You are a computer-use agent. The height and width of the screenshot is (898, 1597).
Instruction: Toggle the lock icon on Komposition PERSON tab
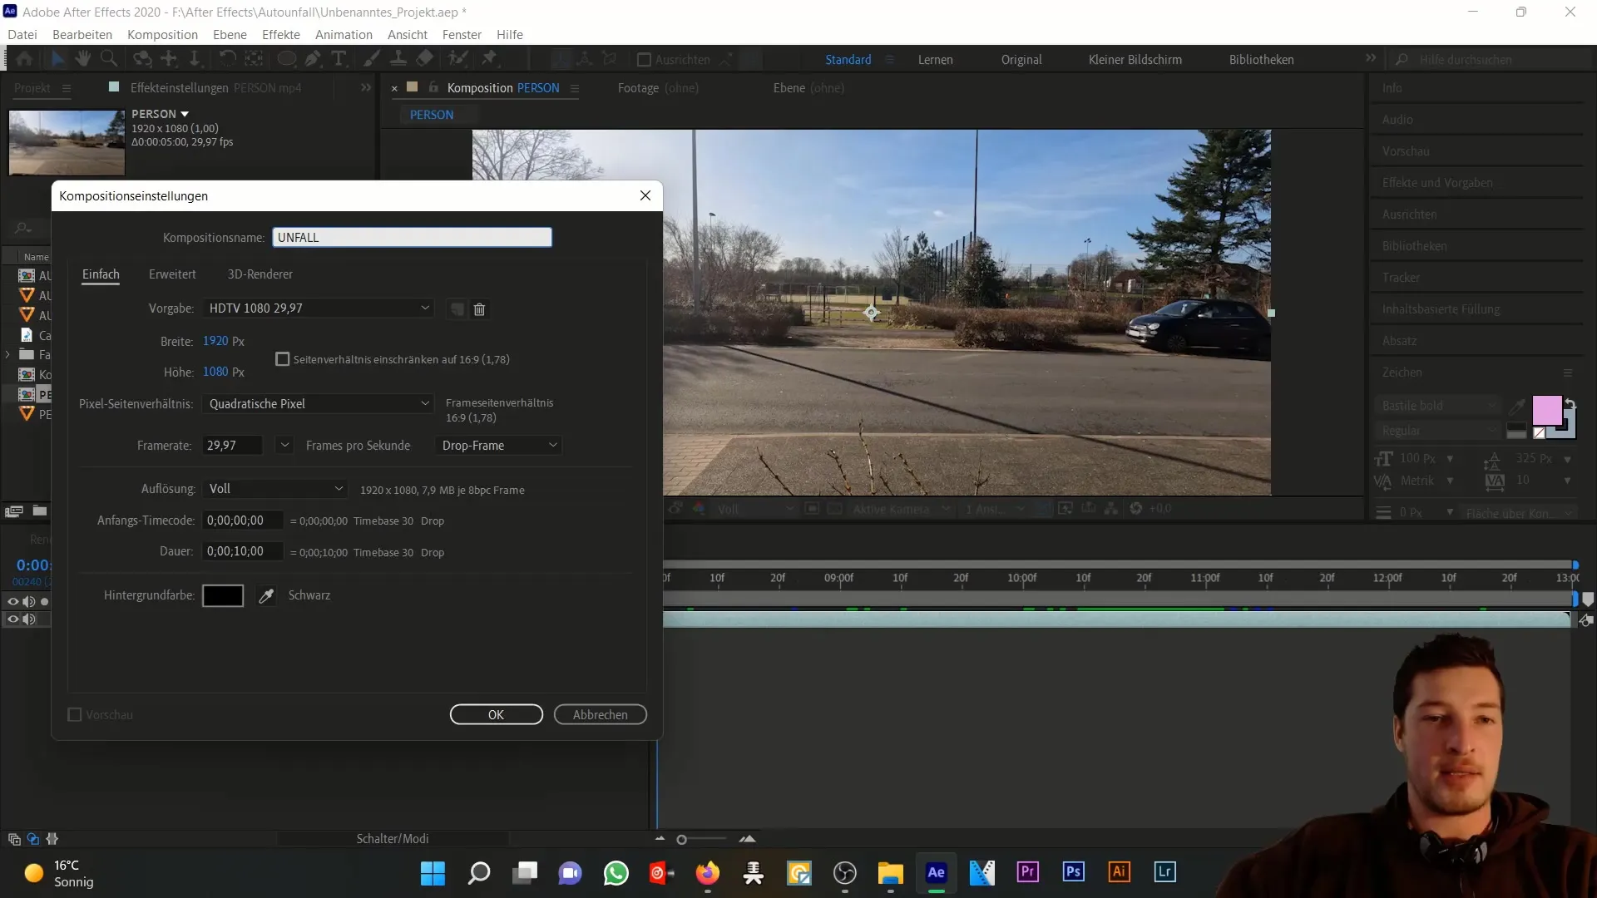[433, 87]
